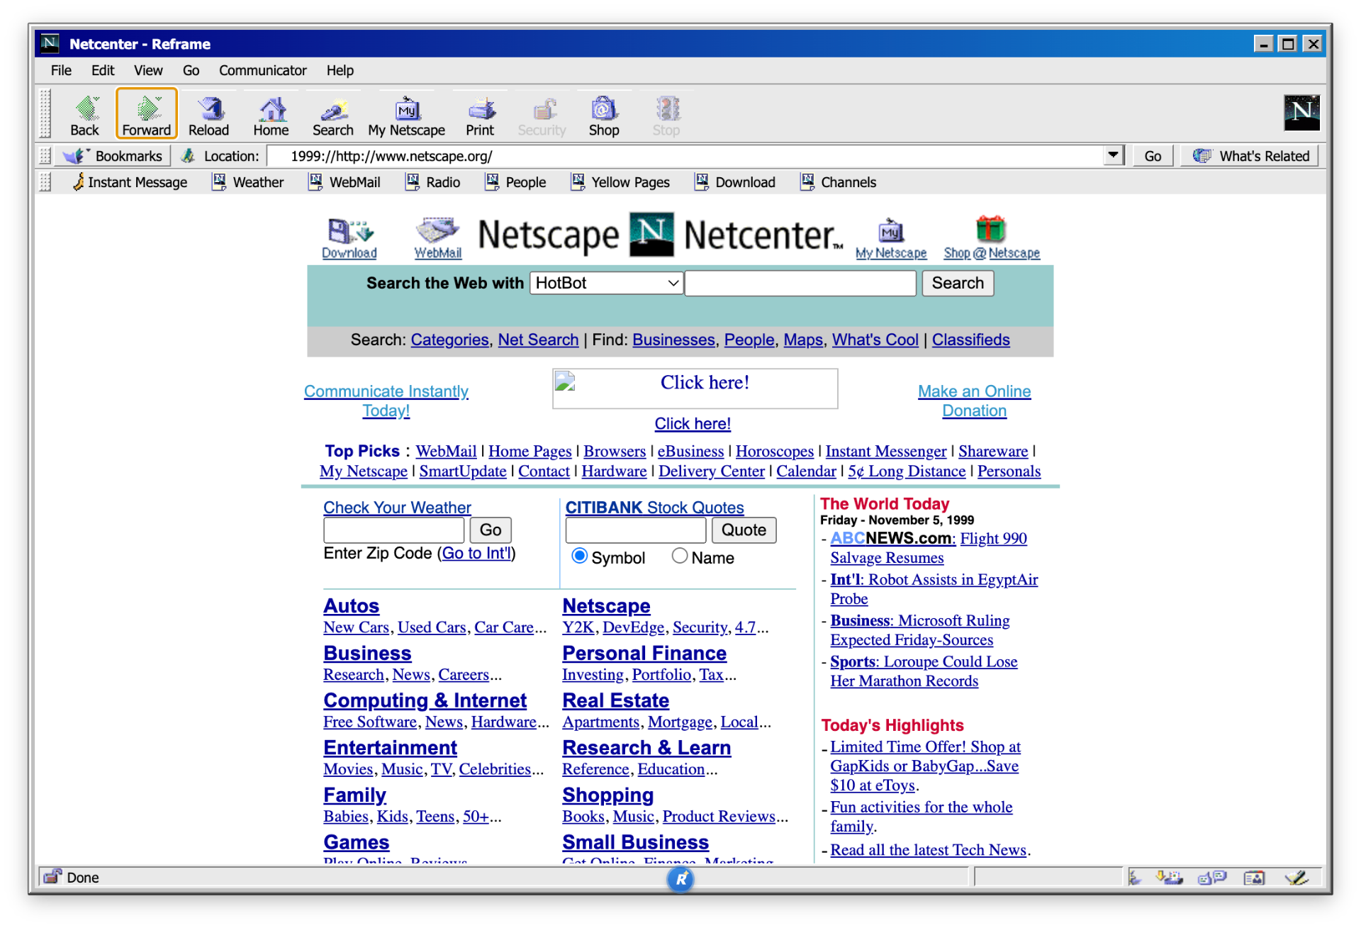The height and width of the screenshot is (928, 1361).
Task: Click the web Search button
Action: pos(958,283)
